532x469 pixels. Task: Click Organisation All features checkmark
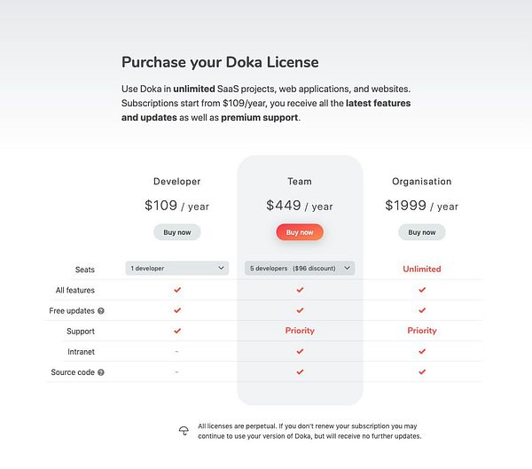422,290
